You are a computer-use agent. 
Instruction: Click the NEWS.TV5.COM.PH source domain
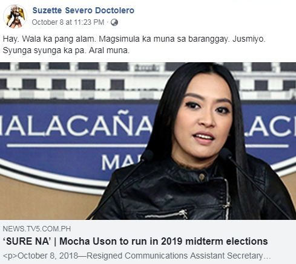coord(37,229)
